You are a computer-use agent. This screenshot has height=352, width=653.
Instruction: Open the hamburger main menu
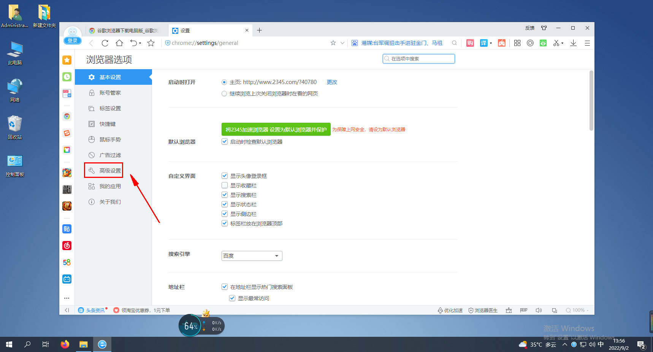(587, 43)
